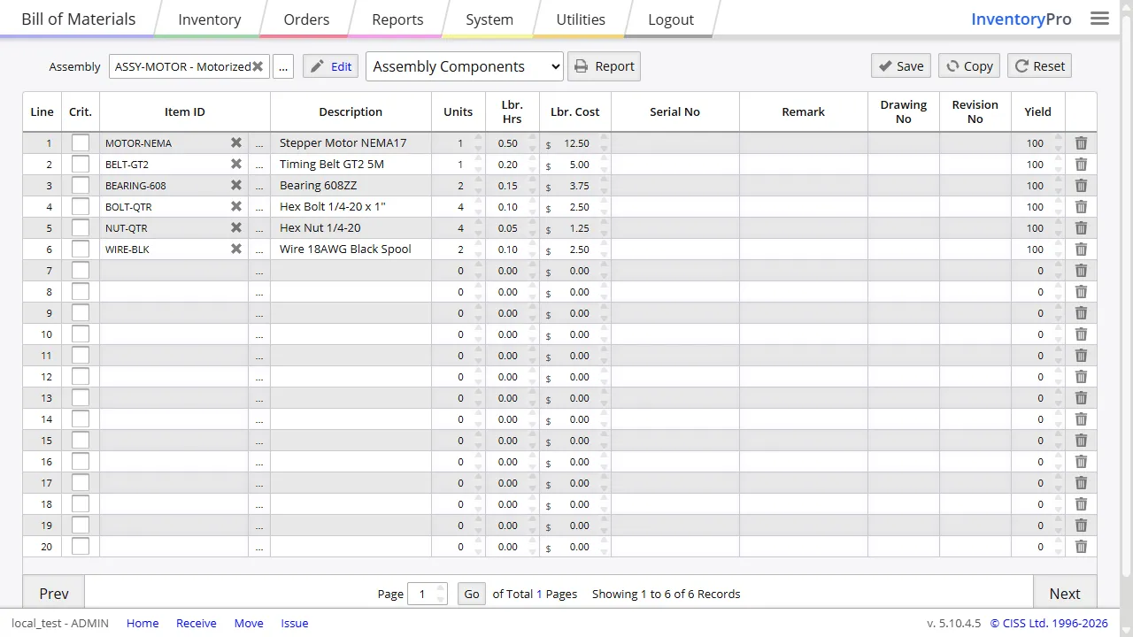Image resolution: width=1133 pixels, height=637 pixels.
Task: Open the Issue footer link
Action: tap(295, 623)
